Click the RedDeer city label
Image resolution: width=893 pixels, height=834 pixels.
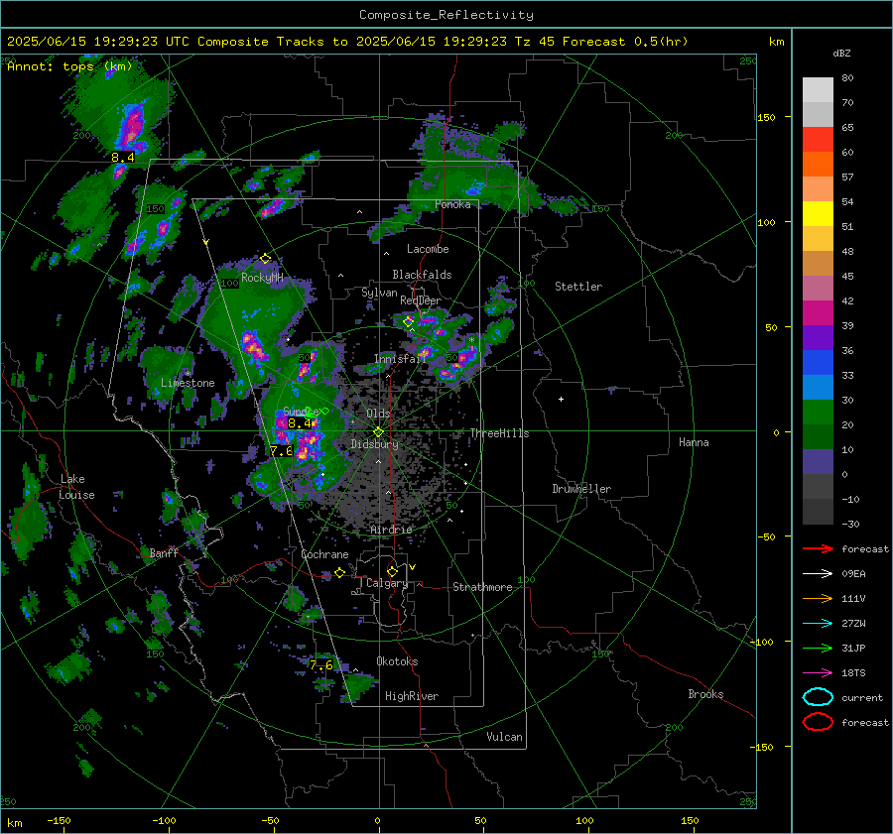coord(421,300)
